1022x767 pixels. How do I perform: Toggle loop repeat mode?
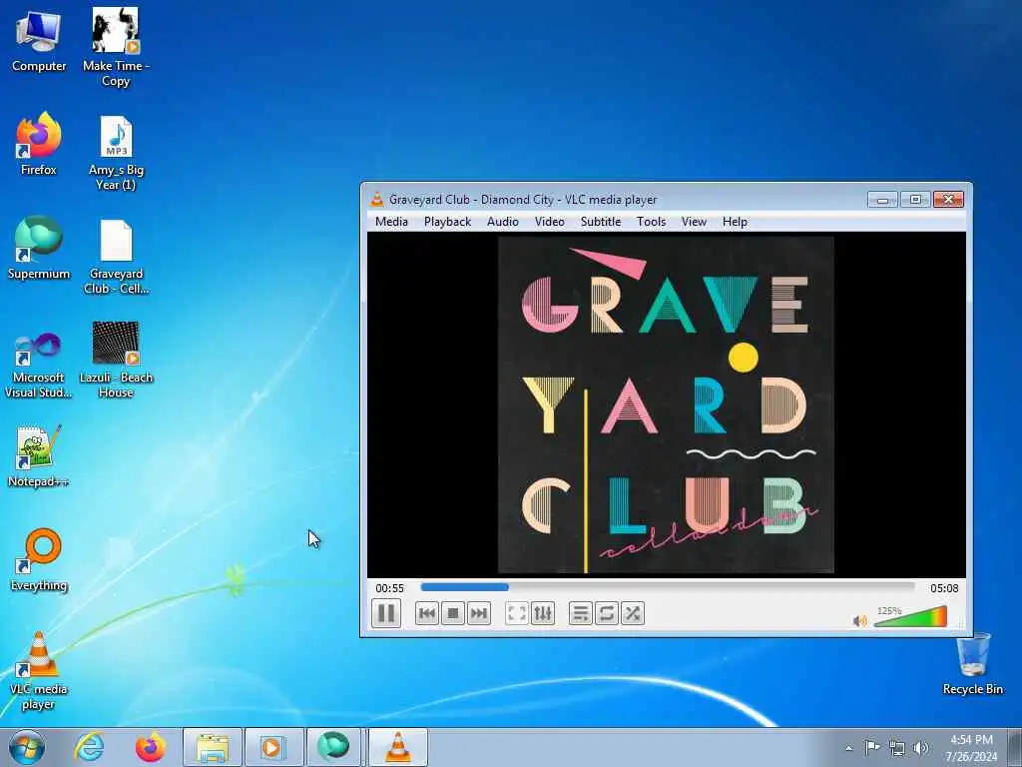(x=606, y=614)
